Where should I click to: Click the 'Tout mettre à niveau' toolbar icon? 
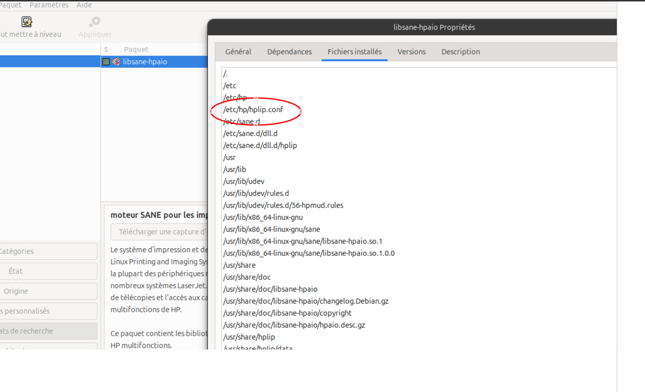tap(26, 22)
